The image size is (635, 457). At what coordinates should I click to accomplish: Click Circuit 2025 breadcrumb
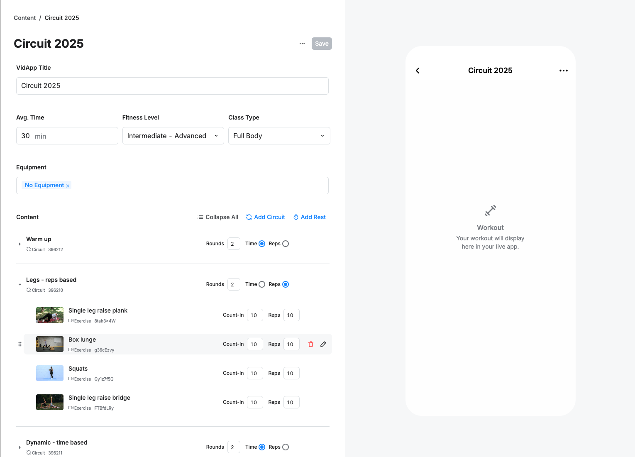pyautogui.click(x=62, y=18)
